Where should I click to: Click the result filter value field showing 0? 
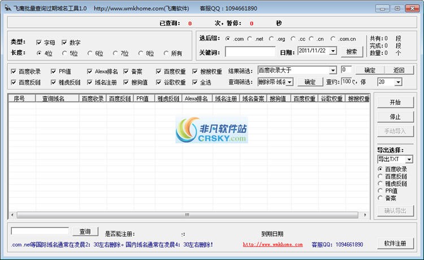pos(346,70)
